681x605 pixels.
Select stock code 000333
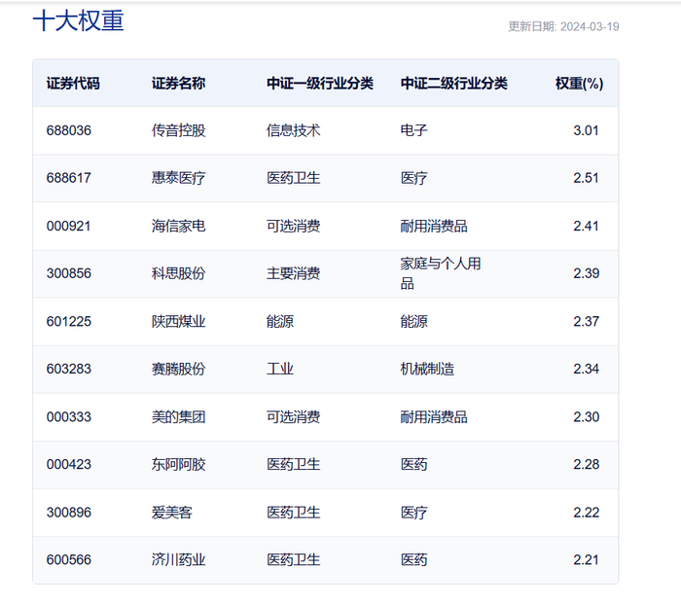click(x=69, y=417)
